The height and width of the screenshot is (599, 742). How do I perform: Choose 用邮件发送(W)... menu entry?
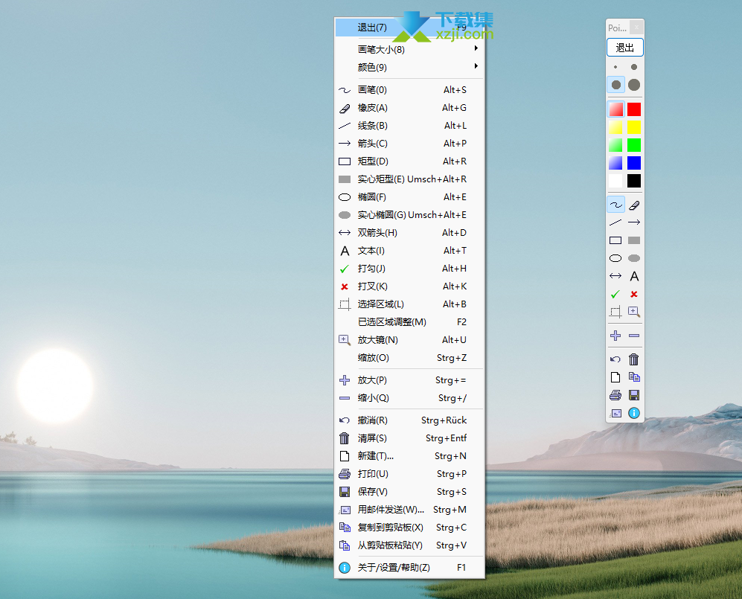[x=409, y=510]
